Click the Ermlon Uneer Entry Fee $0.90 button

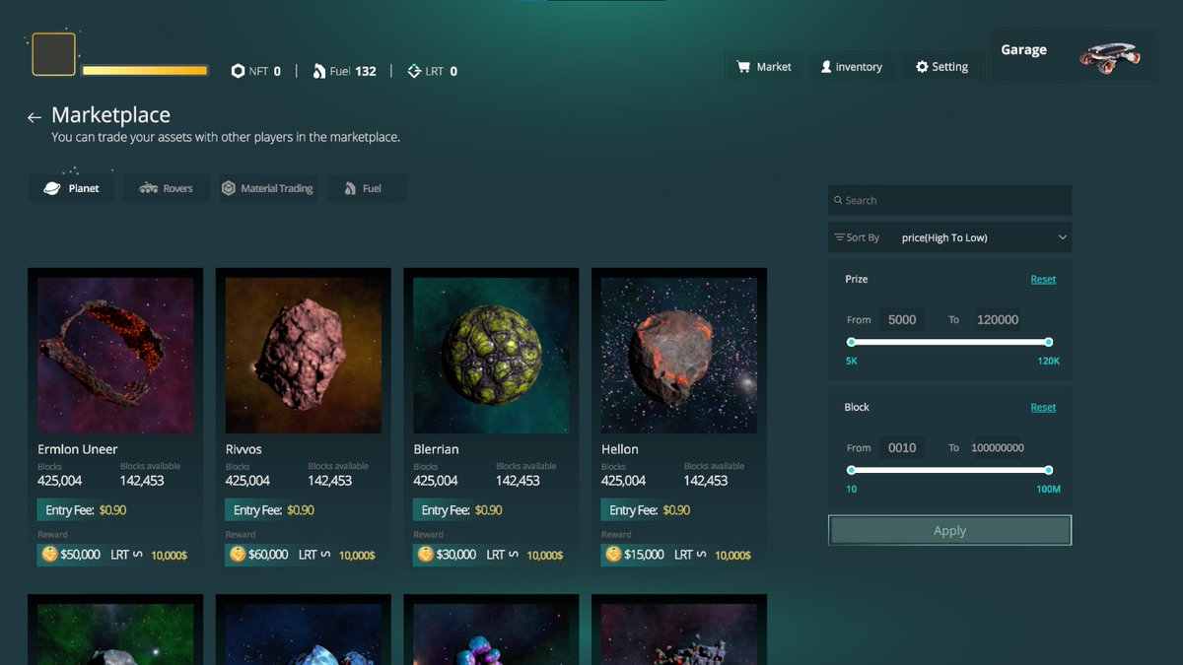pyautogui.click(x=83, y=510)
